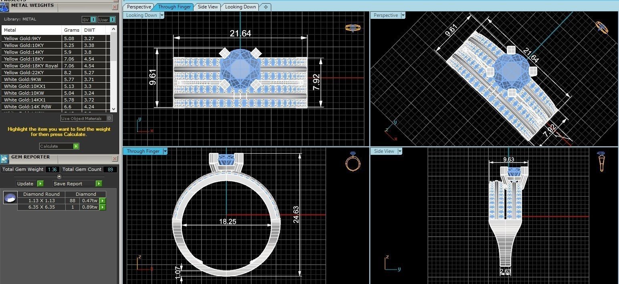Open Side View viewport dropdown menu
This screenshot has height=284, width=619.
(400, 151)
